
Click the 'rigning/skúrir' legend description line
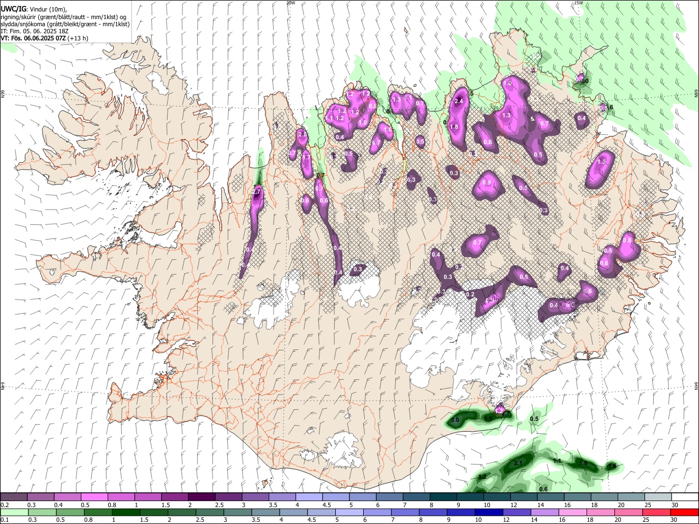click(x=64, y=17)
